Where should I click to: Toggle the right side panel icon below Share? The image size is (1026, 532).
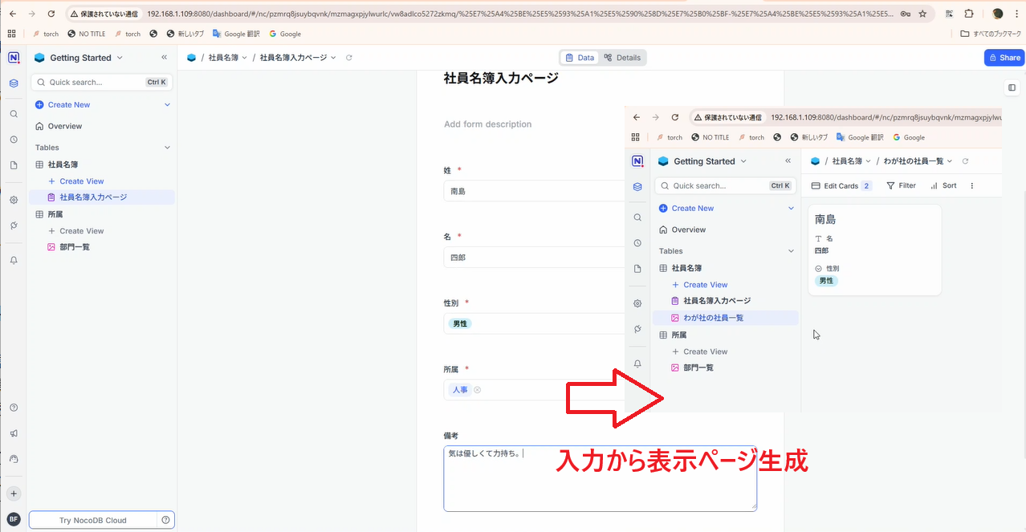tap(1012, 87)
